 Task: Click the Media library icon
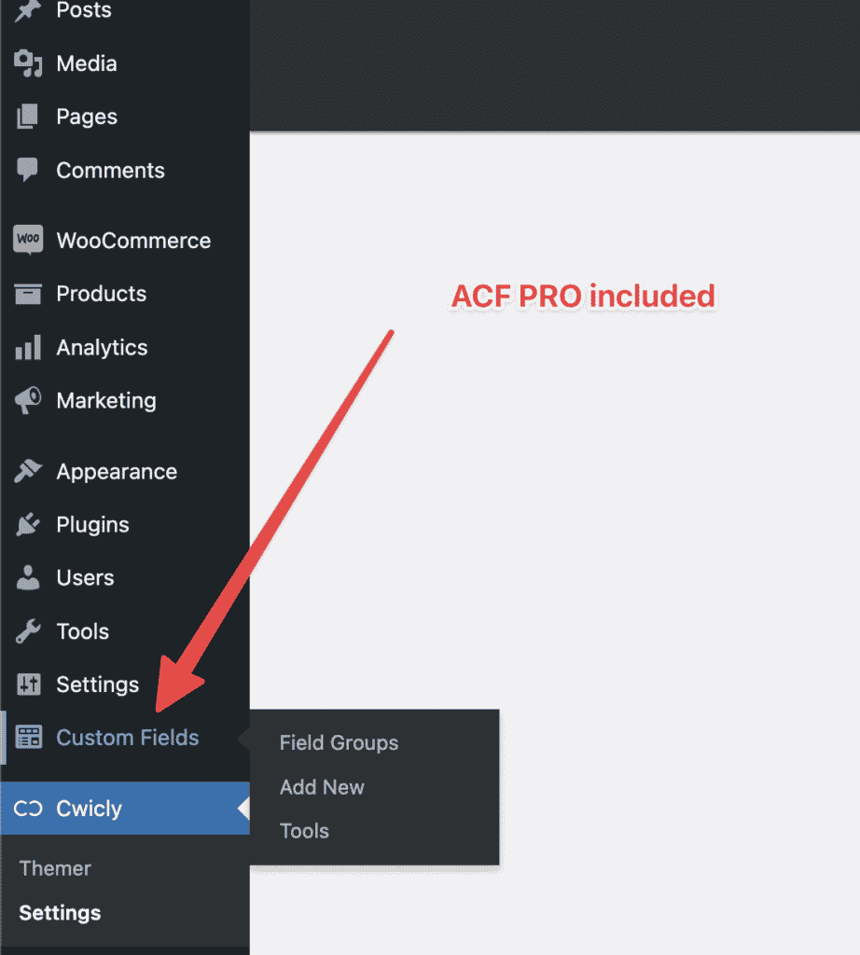pyautogui.click(x=28, y=64)
